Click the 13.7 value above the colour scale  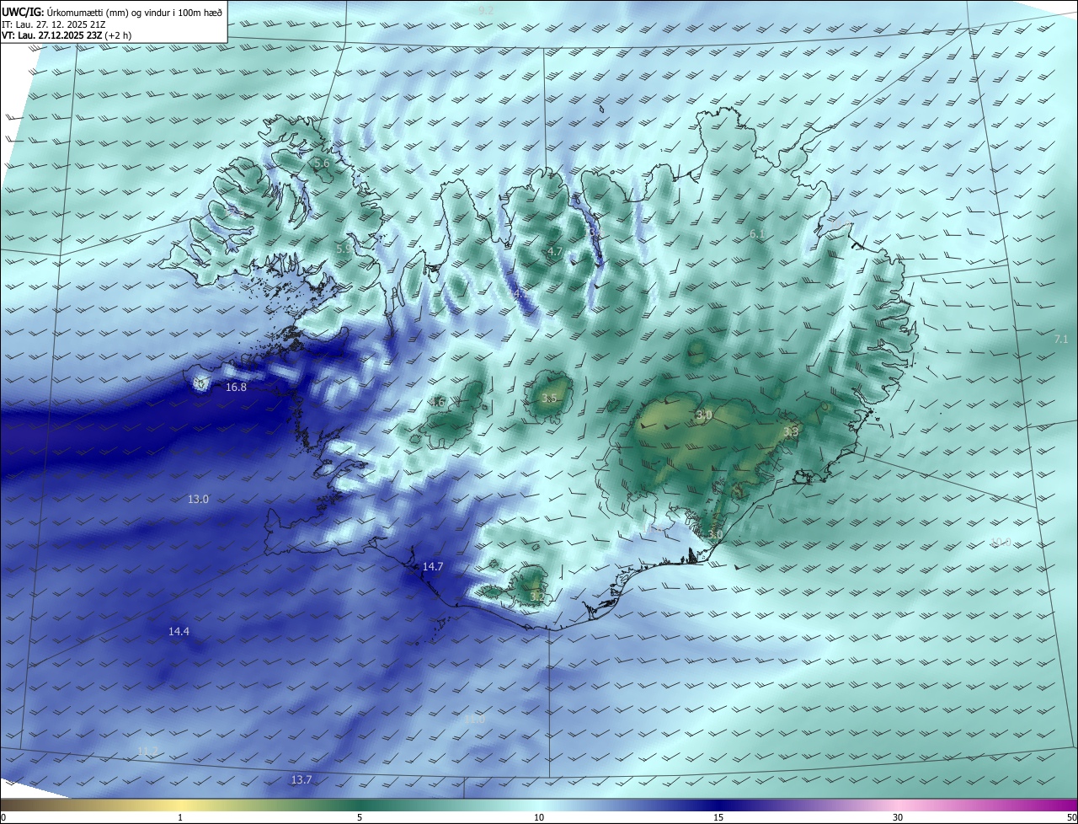coord(301,780)
